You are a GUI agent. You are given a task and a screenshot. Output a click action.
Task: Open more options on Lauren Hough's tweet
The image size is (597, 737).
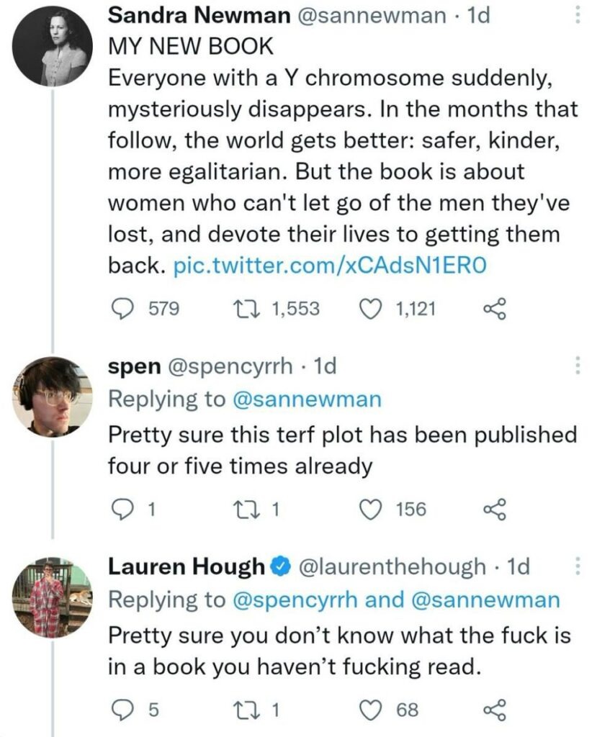coord(575,567)
